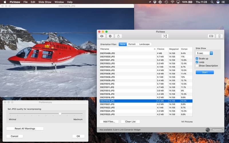Viewport: 229px width, 143px height.
Task: Toggle the Loop checkbox
Action: 197,62
